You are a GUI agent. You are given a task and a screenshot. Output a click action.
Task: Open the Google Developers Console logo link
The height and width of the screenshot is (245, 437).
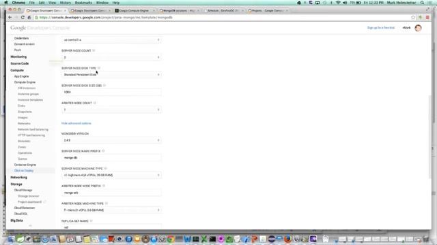click(40, 28)
